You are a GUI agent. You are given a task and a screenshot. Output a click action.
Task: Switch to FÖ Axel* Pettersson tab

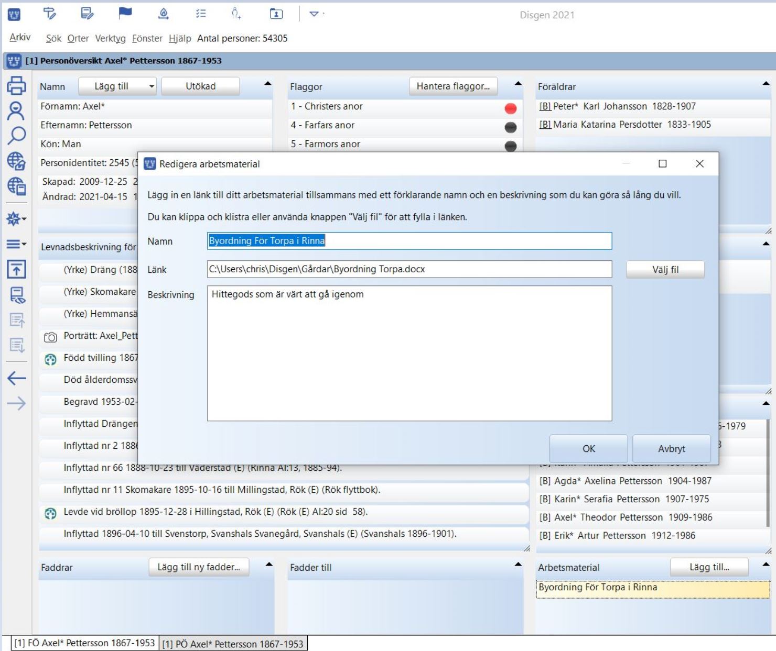(84, 643)
